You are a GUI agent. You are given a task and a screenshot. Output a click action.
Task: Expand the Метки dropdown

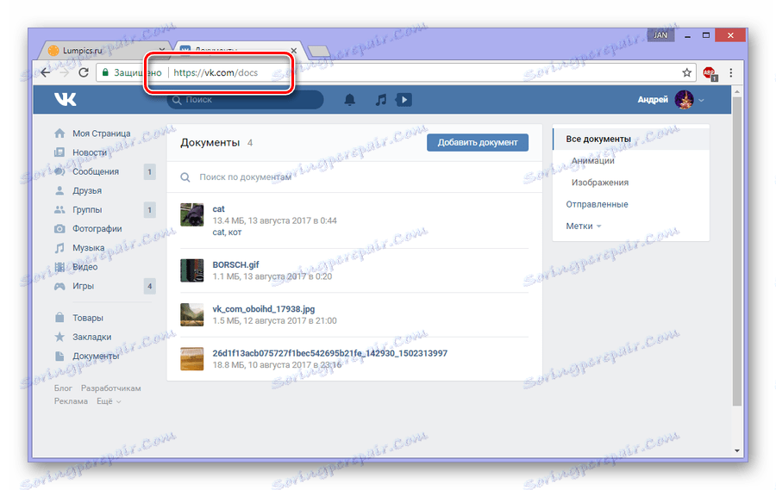[584, 226]
